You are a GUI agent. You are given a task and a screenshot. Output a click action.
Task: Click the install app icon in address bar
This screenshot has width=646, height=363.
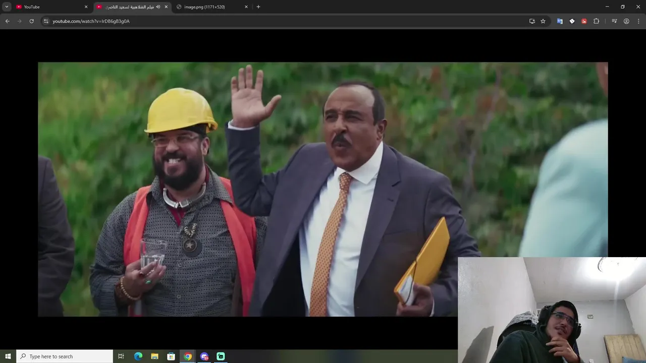532,21
